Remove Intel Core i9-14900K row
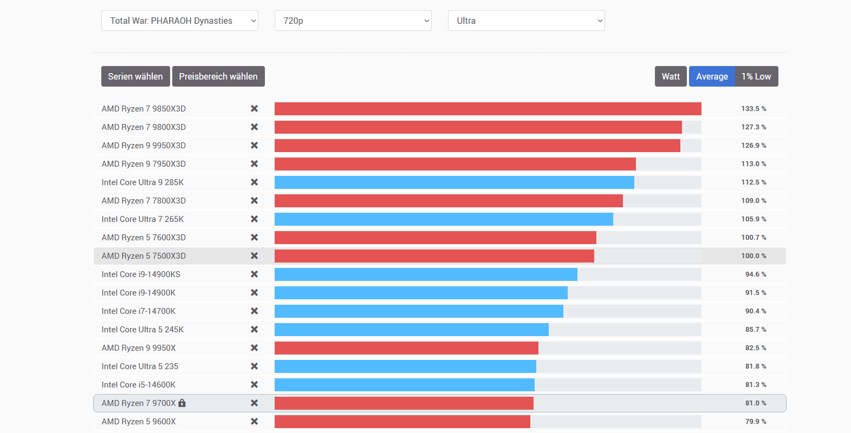 pos(254,293)
